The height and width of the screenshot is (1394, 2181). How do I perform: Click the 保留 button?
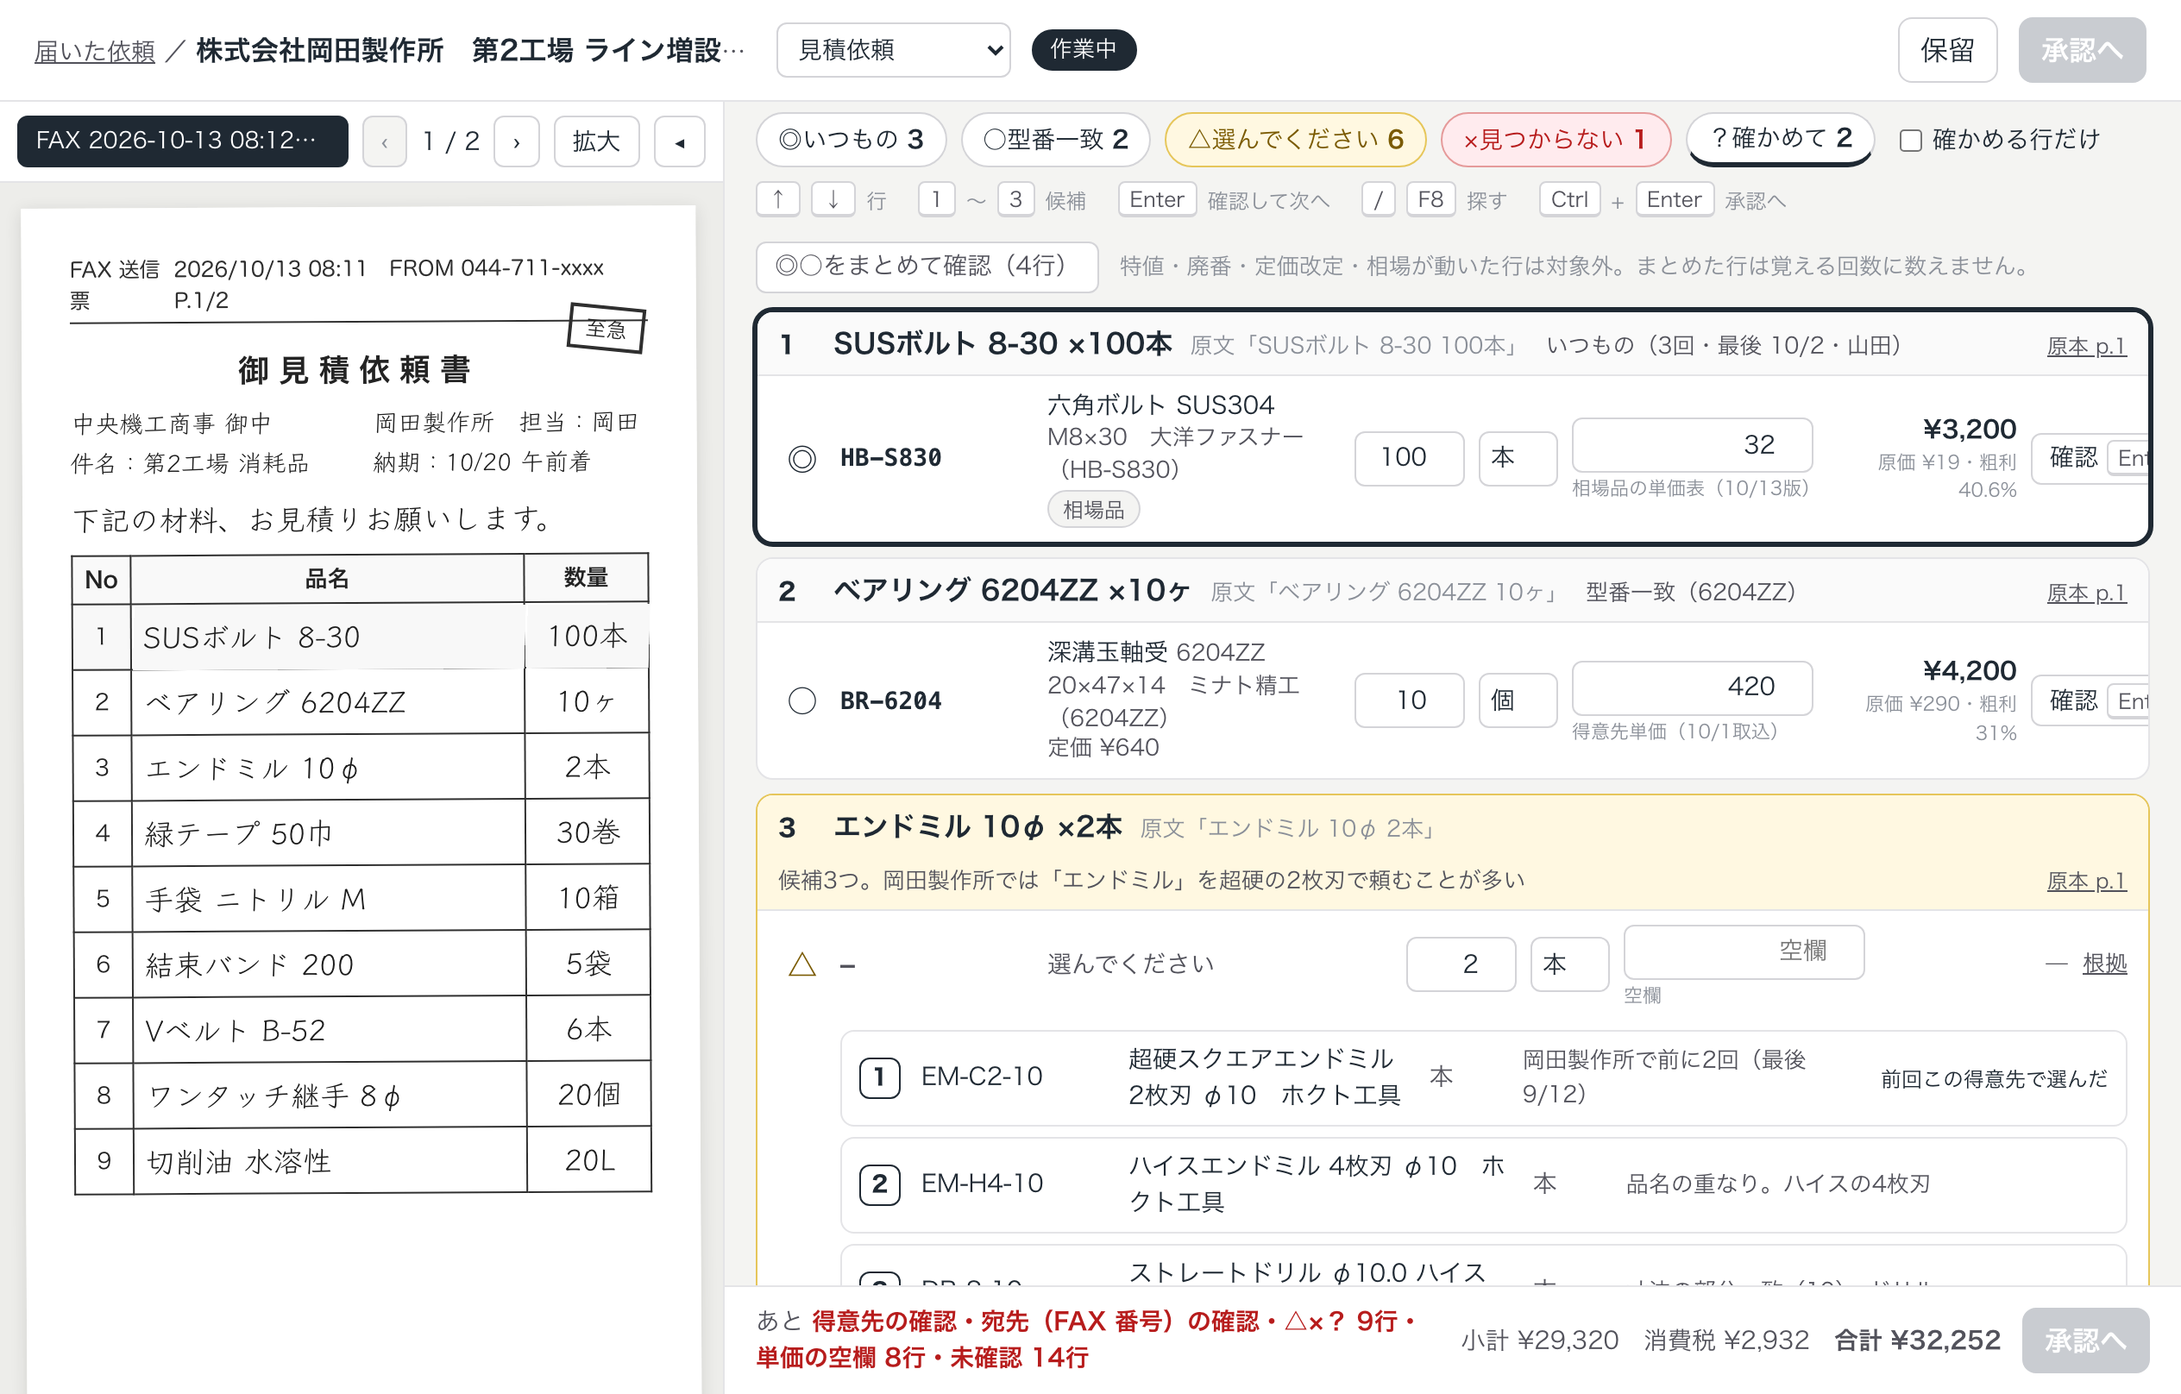tap(1947, 50)
